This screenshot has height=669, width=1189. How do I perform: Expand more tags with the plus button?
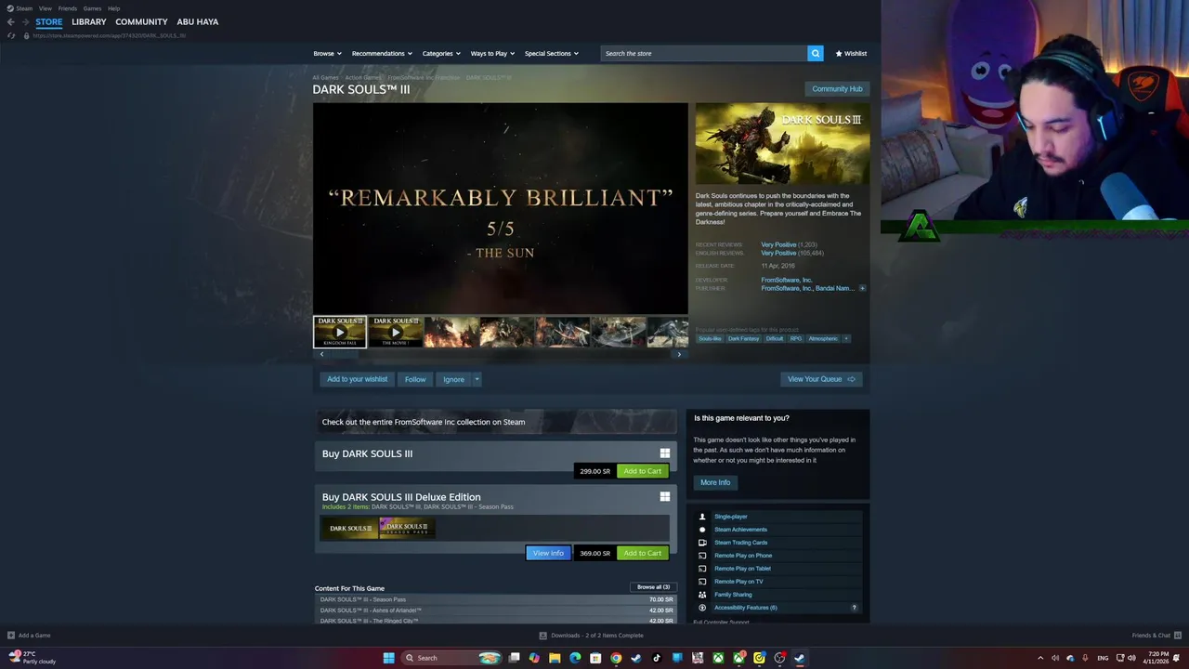point(845,338)
